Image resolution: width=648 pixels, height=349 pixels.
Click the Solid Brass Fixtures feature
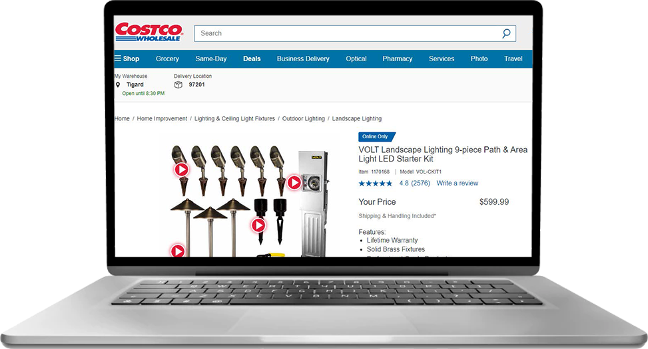click(x=396, y=249)
